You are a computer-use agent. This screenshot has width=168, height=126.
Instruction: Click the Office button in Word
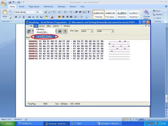4,4
